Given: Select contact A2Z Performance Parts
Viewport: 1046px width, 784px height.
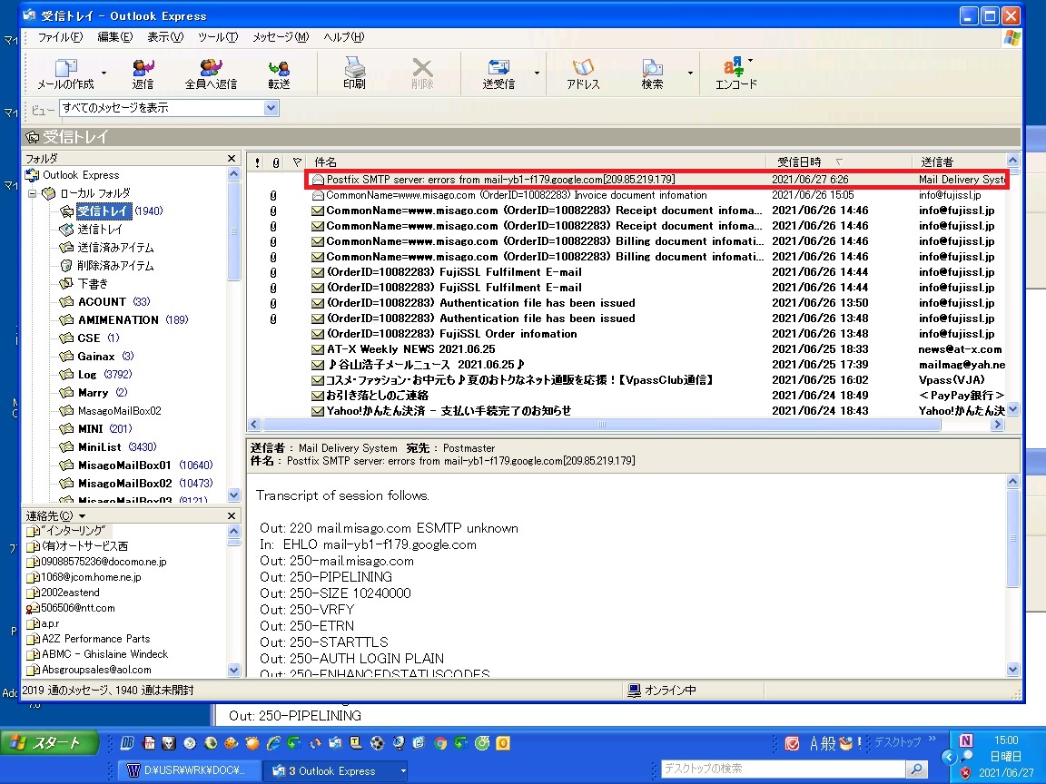Looking at the screenshot, I should (88, 639).
